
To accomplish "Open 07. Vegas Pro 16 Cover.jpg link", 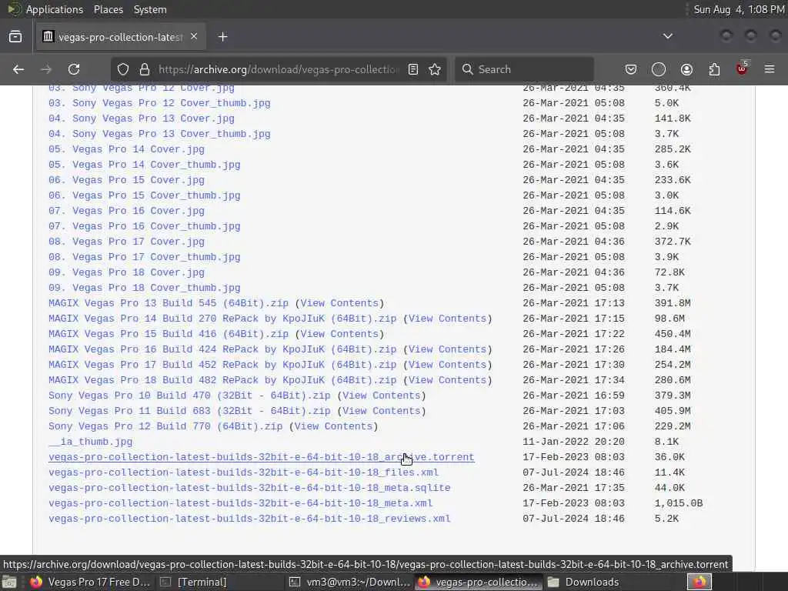I will 127,211.
